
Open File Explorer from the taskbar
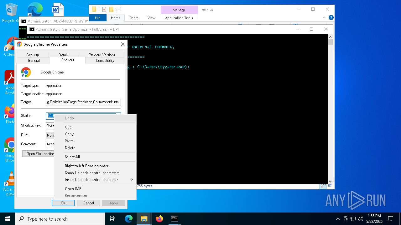click(144, 219)
